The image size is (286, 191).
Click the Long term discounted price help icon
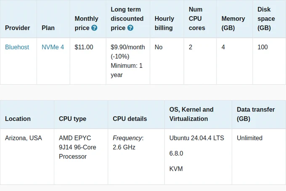(130, 28)
